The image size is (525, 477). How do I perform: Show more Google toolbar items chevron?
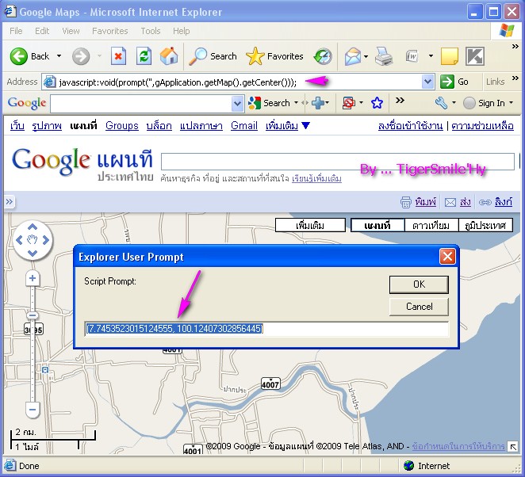coord(400,101)
